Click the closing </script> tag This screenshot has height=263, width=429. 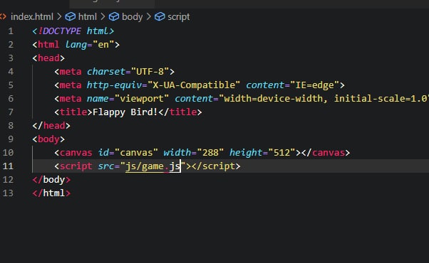[216, 166]
